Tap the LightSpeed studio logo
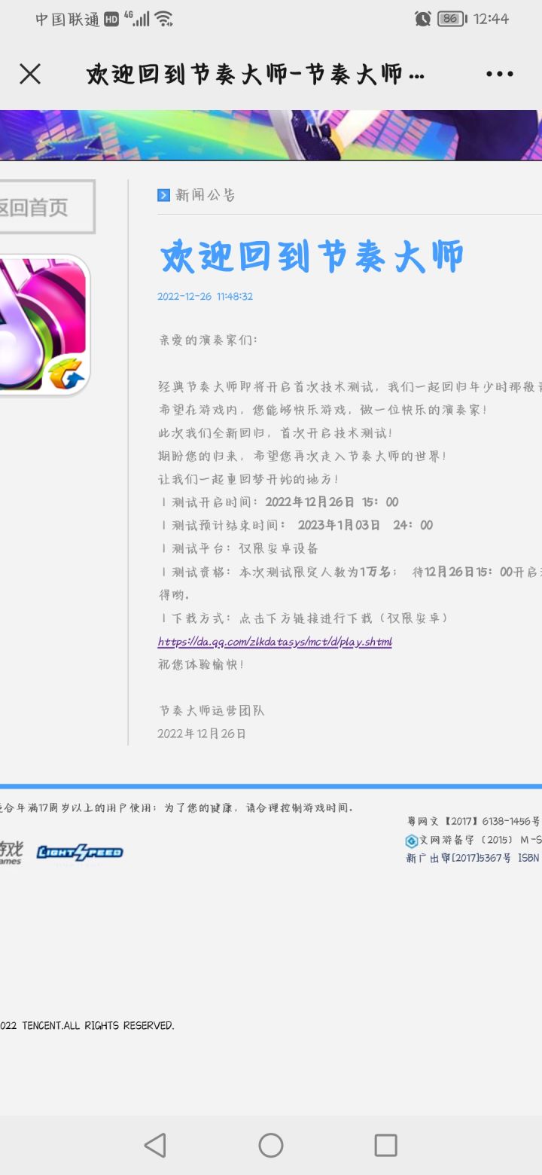542x1175 pixels. point(80,852)
